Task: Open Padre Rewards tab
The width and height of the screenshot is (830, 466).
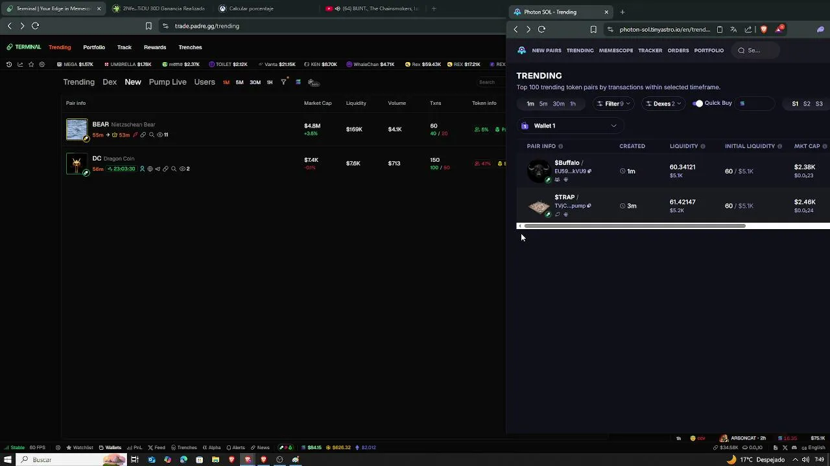Action: [155, 47]
